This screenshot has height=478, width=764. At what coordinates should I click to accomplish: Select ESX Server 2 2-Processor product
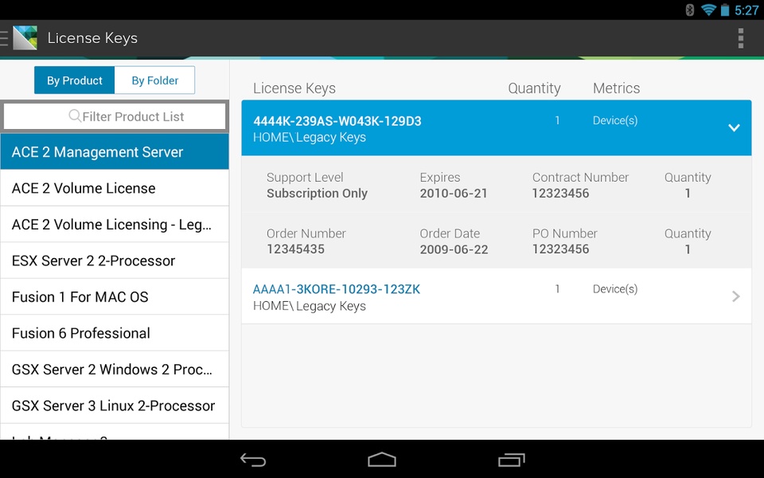[115, 261]
